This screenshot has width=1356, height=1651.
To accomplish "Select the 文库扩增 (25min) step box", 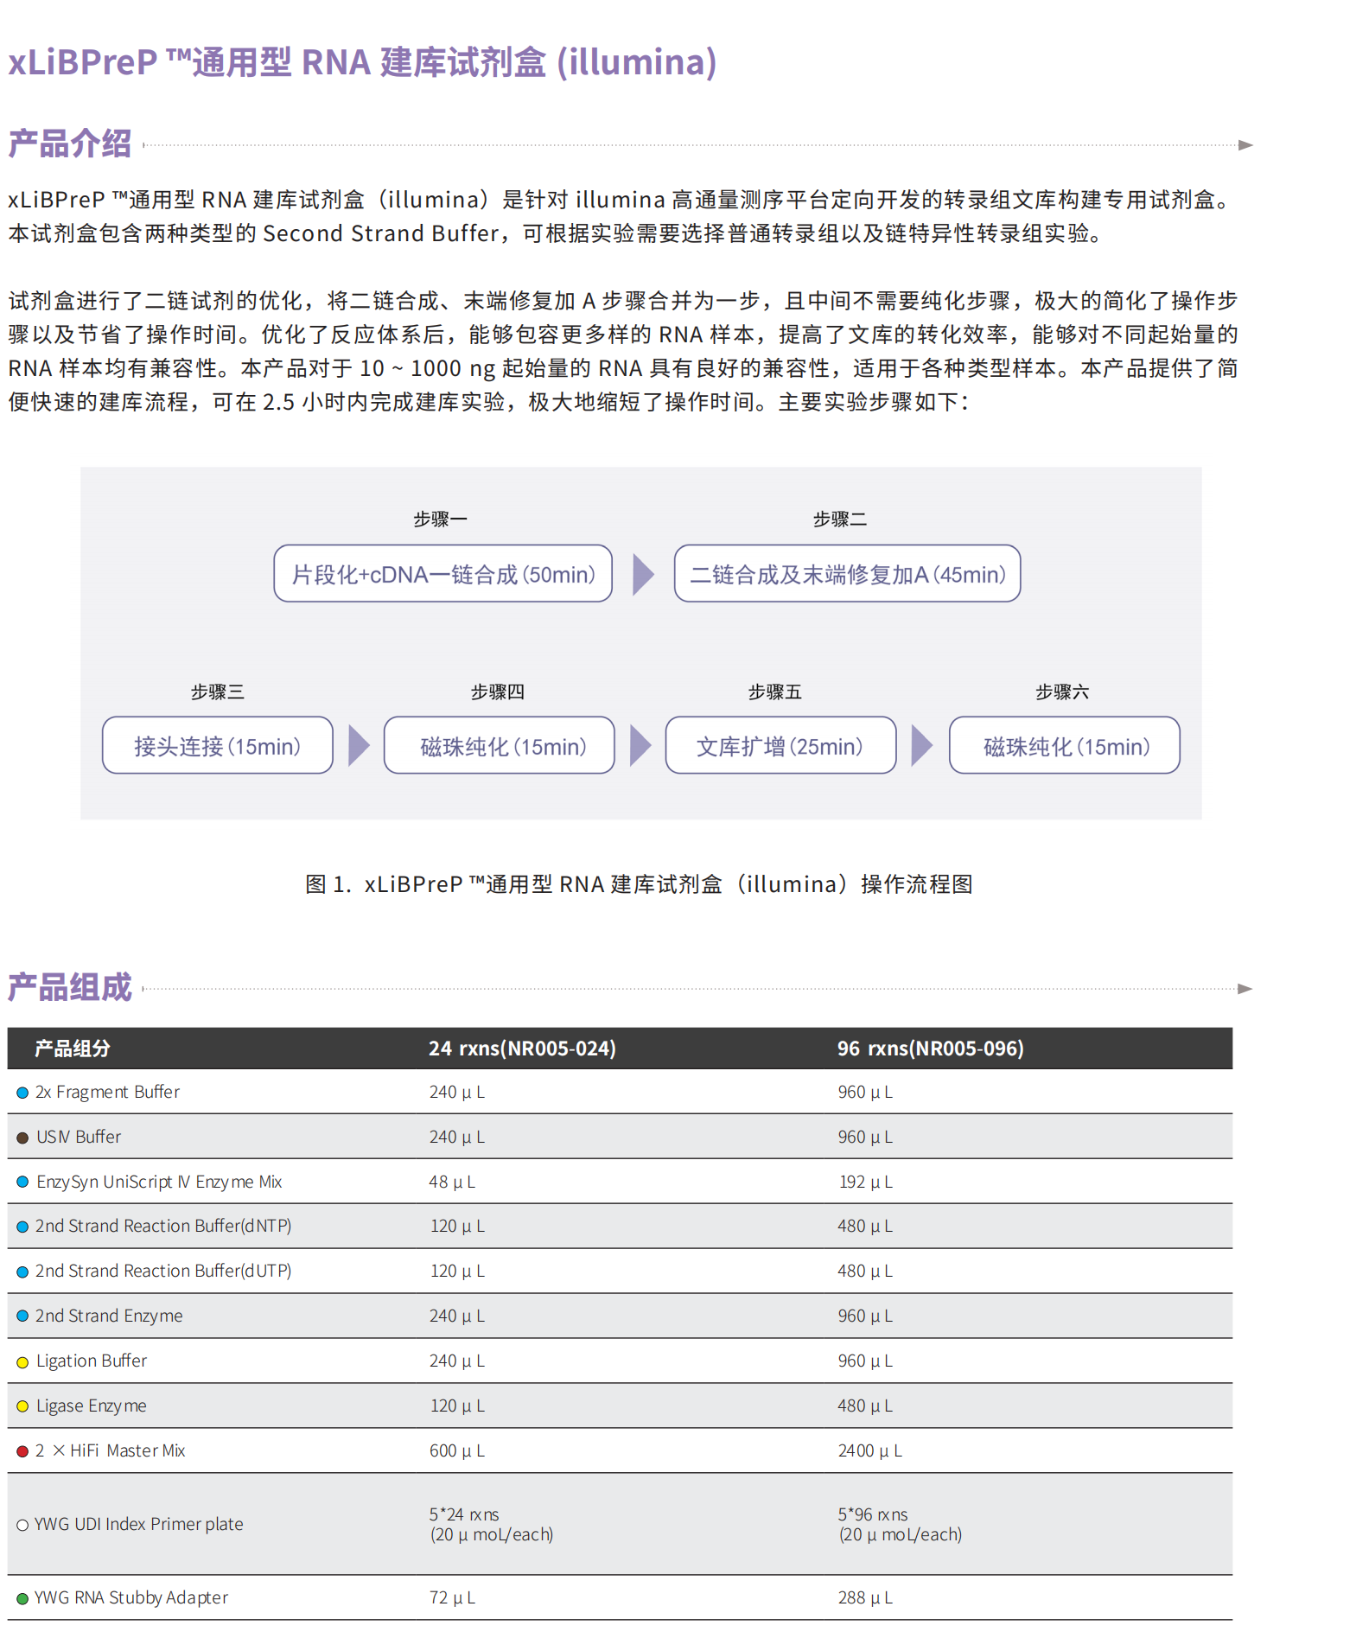I will pos(780,745).
